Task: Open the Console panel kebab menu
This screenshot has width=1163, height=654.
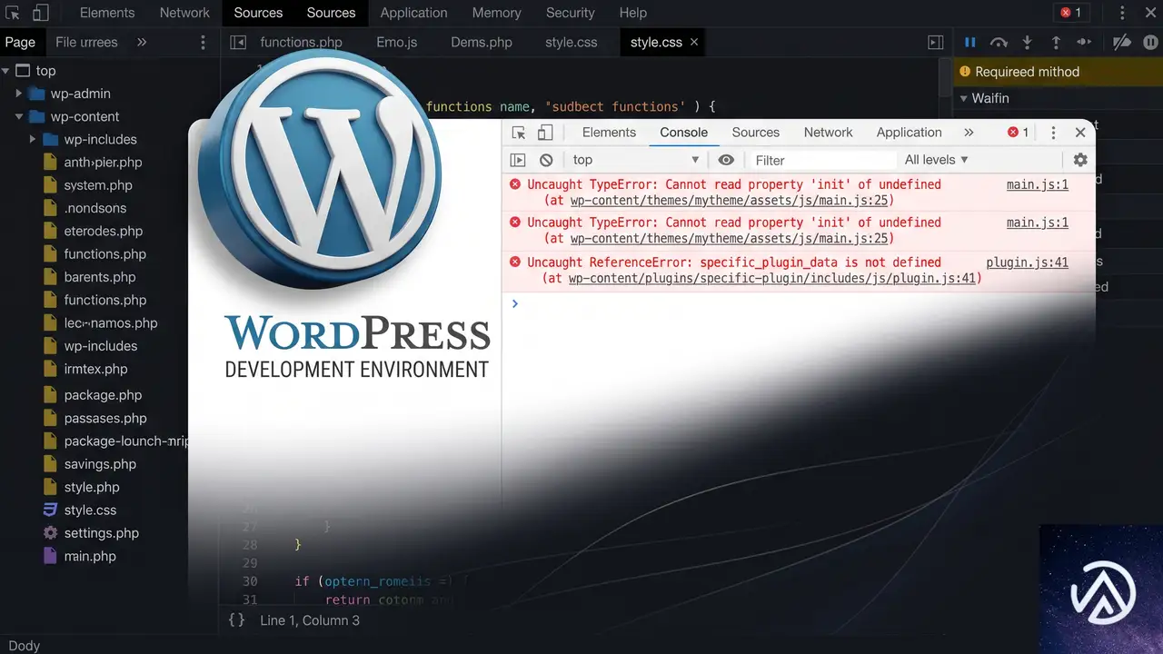Action: click(1053, 133)
